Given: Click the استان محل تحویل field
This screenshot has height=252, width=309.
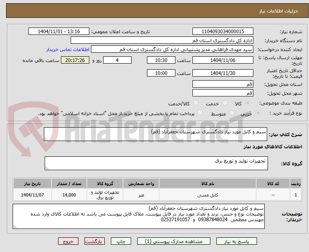Looking at the screenshot, I should 223,84.
